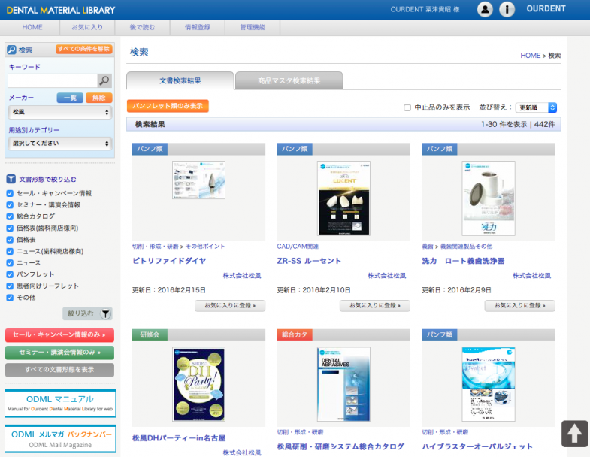Image resolution: width=590 pixels, height=457 pixels.
Task: Open ZR-SS ルーセント title link
Action: point(310,261)
